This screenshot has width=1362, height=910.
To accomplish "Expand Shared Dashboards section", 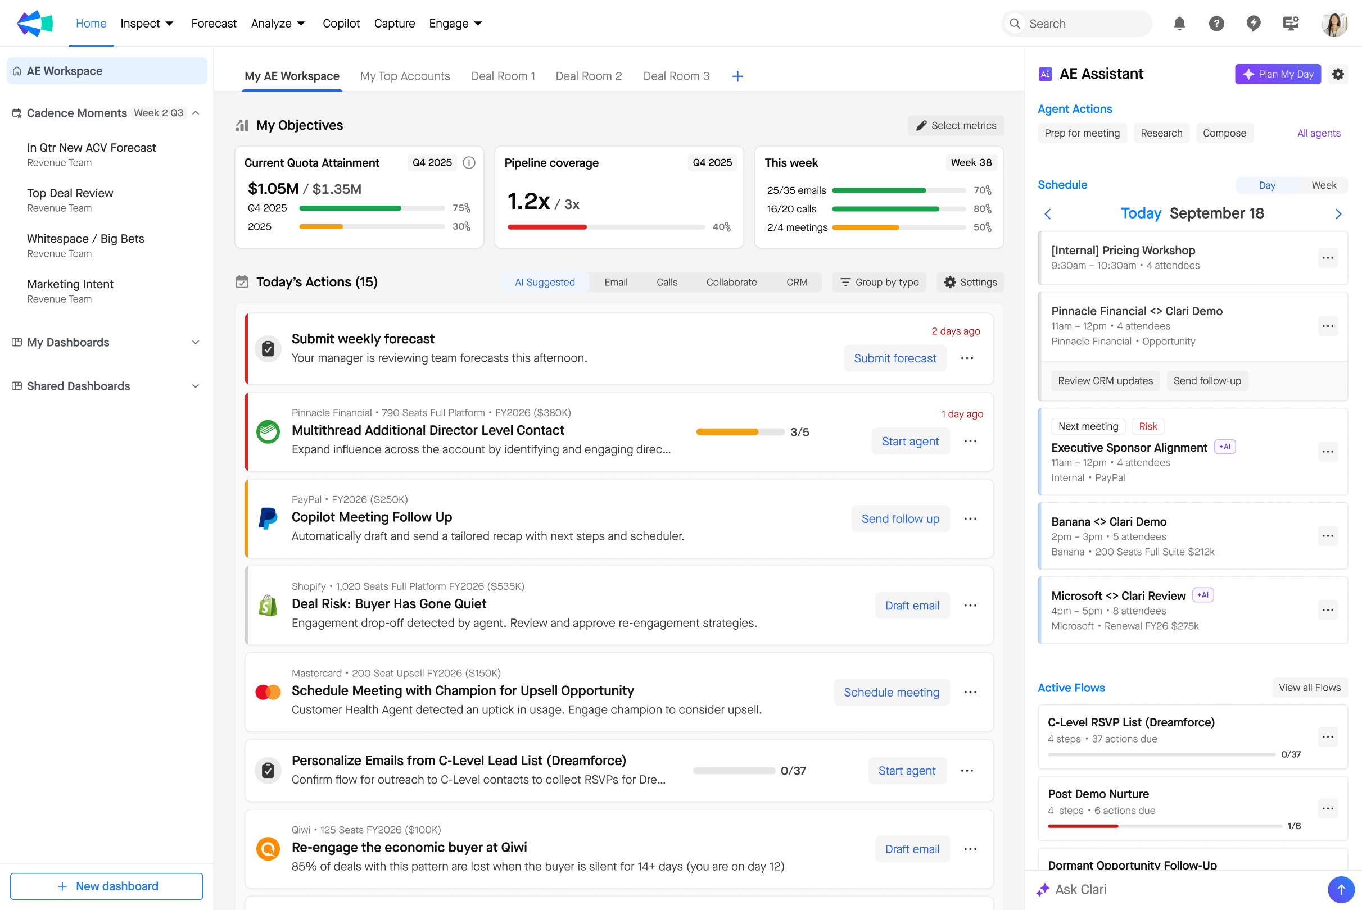I will (x=196, y=386).
